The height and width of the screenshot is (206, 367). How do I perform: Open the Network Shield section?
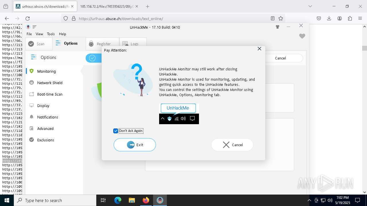point(50,83)
